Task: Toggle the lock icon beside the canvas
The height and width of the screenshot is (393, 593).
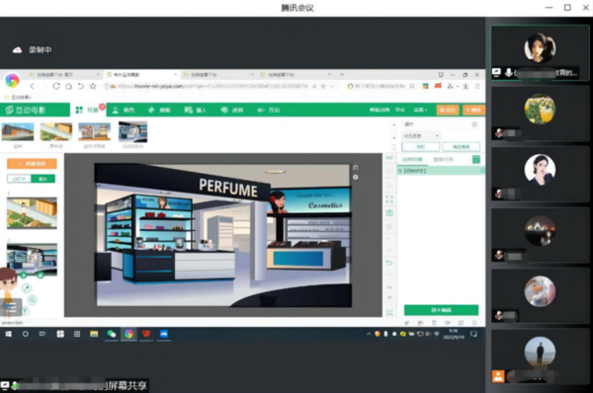Action: click(355, 167)
